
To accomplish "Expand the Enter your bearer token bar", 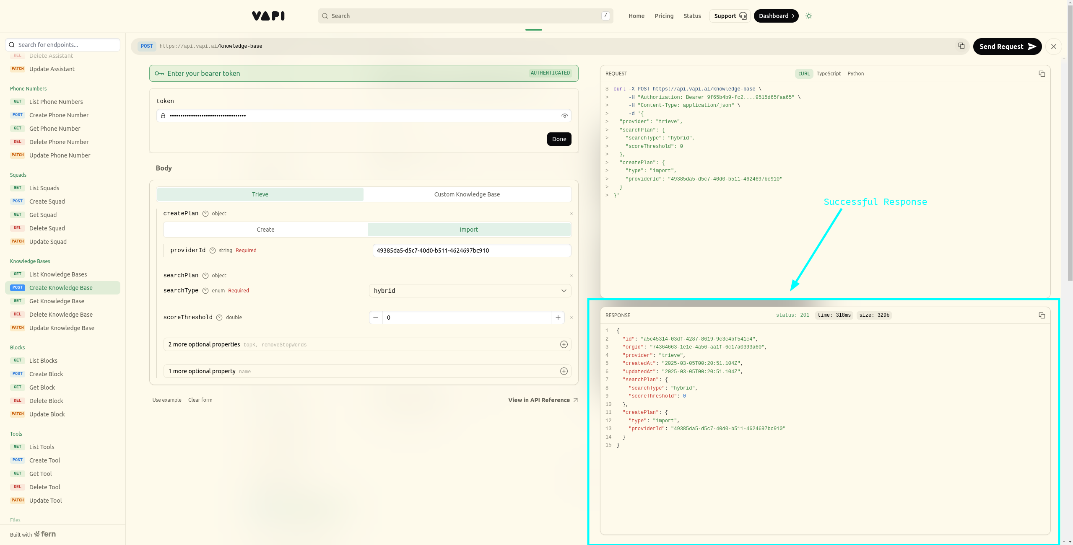I will coord(364,73).
